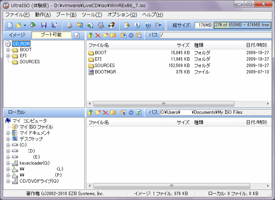Sort image list by サイズ column header
The height and width of the screenshot is (200, 275).
tap(177, 45)
